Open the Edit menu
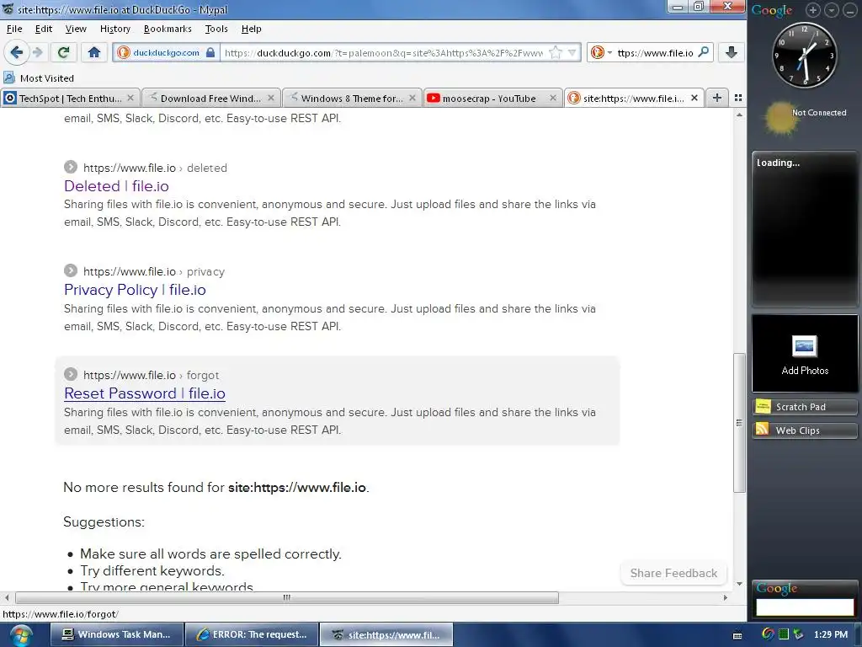Image resolution: width=862 pixels, height=647 pixels. coord(44,29)
